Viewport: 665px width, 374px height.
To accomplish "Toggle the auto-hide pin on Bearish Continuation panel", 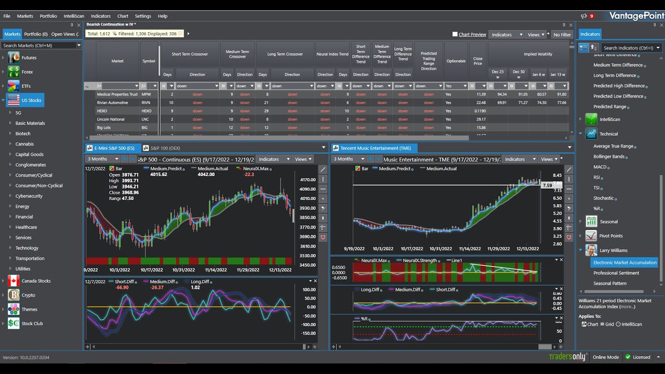I will point(564,25).
